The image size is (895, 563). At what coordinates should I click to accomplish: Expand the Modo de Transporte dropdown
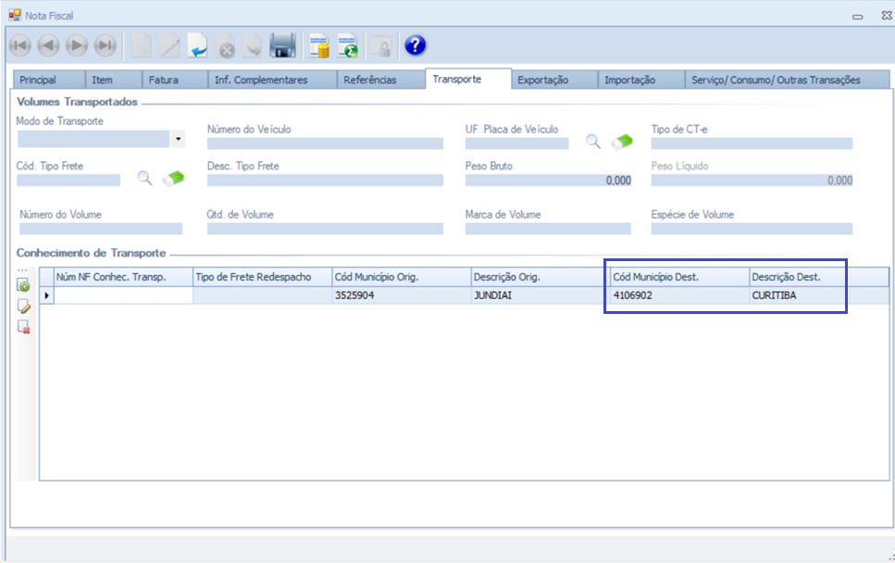point(178,140)
